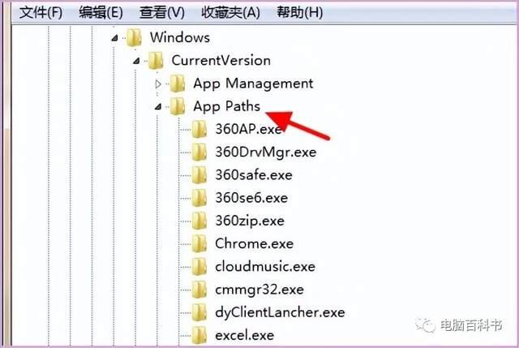Screen dimensions: 519x348
Task: Click the Windows folder icon
Action: 135,37
